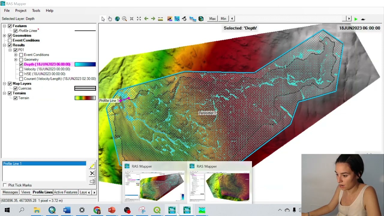Image resolution: width=384 pixels, height=216 pixels.
Task: Uncheck the Depth result layer
Action: pyautogui.click(x=21, y=64)
